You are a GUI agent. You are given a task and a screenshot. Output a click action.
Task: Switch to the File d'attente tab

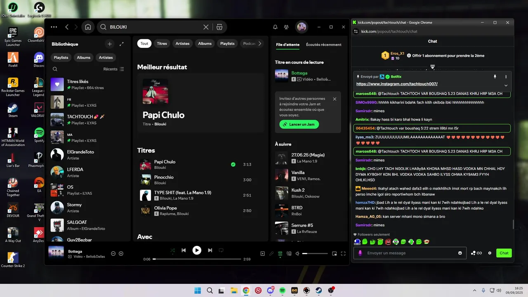[x=288, y=45]
